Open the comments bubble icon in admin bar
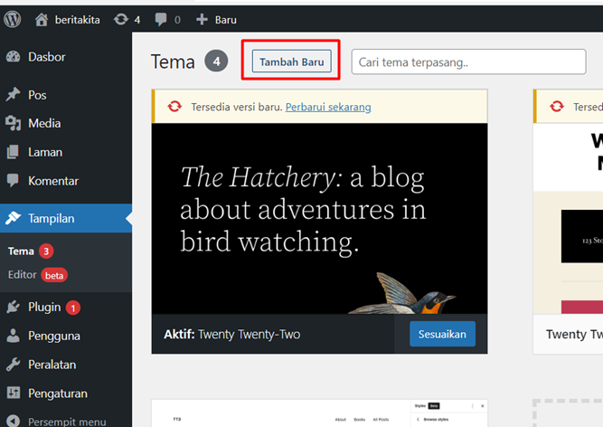Screen dimensions: 603x427 point(161,19)
